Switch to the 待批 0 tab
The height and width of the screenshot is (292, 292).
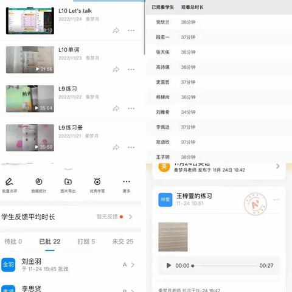[13, 242]
